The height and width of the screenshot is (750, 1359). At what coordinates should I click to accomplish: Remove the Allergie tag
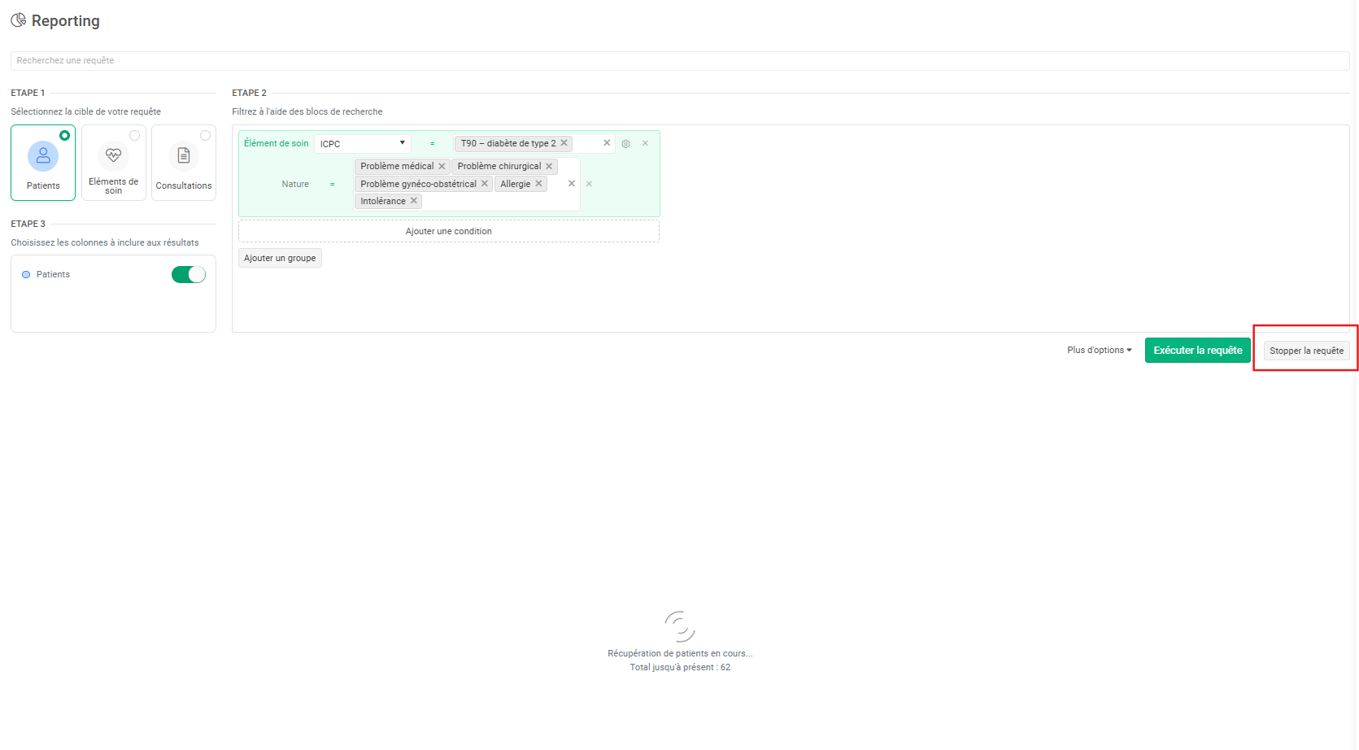tap(538, 184)
